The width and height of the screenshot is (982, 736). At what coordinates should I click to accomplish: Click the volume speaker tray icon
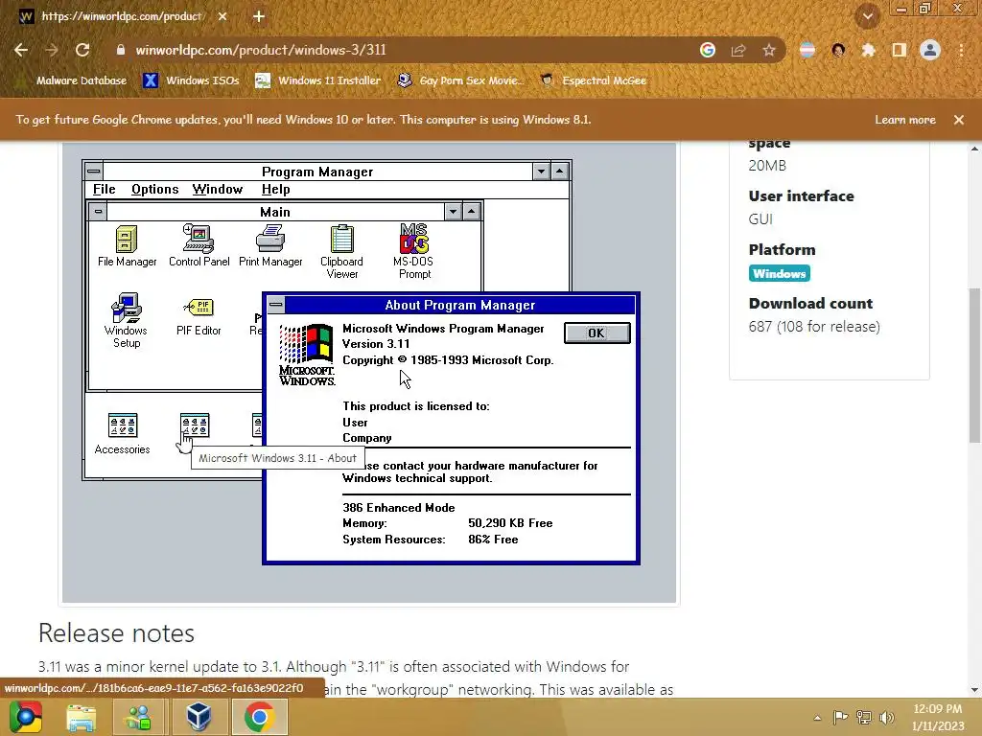[887, 718]
